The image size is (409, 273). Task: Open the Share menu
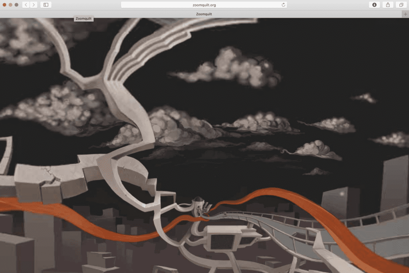pyautogui.click(x=388, y=5)
